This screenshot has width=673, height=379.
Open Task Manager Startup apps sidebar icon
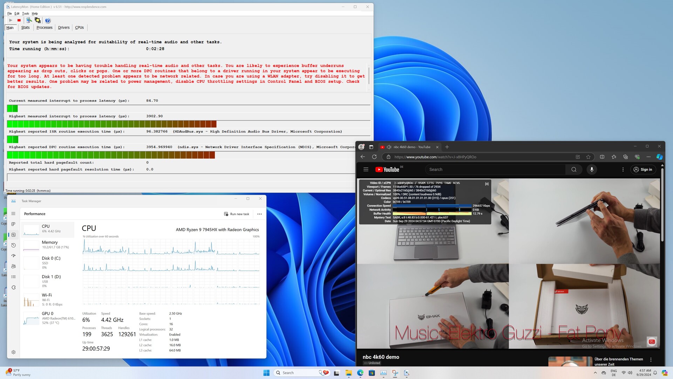(x=13, y=256)
